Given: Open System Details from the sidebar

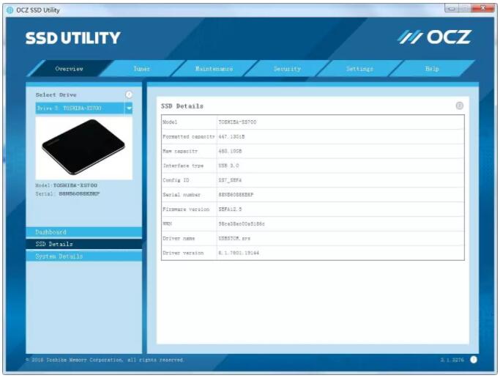Looking at the screenshot, I should point(83,256).
